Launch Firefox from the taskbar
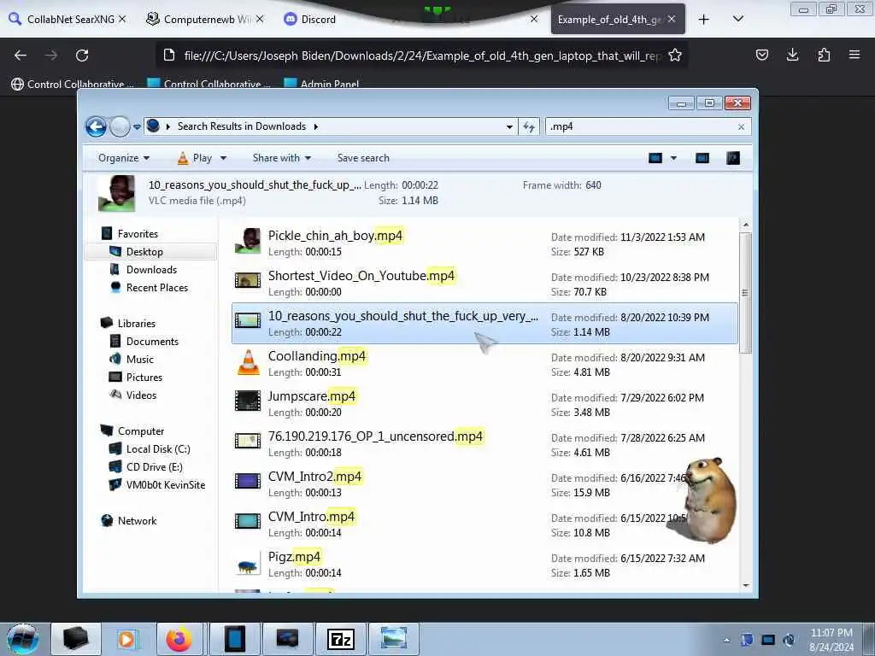 pyautogui.click(x=179, y=639)
